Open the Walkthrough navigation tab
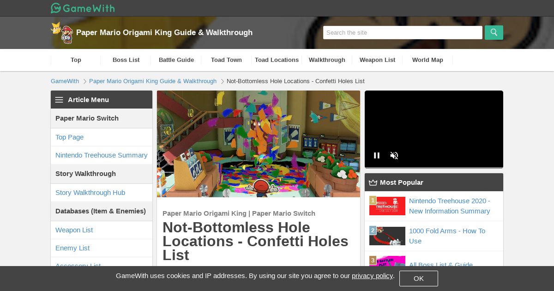This screenshot has height=291, width=554. (327, 60)
